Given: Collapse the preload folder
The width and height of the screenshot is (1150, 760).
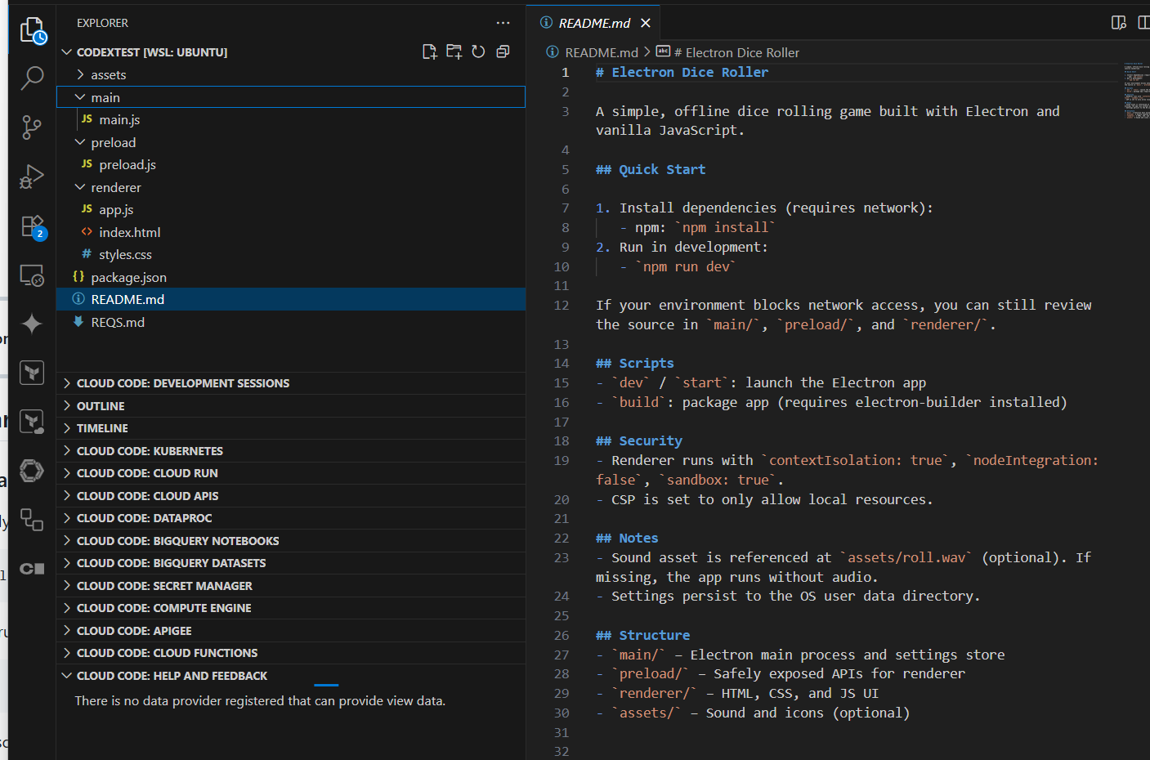Looking at the screenshot, I should (x=291, y=142).
